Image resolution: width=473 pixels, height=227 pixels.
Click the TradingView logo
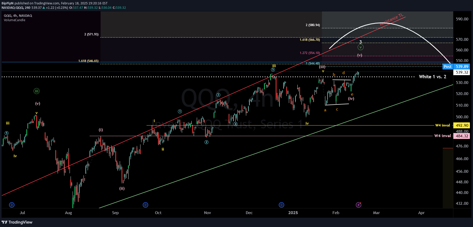(17, 222)
